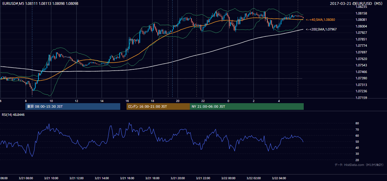
Task: Click the 3/21 10:00 bottom time label
Action: 51,178
